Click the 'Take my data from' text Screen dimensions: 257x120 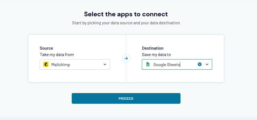click(57, 55)
